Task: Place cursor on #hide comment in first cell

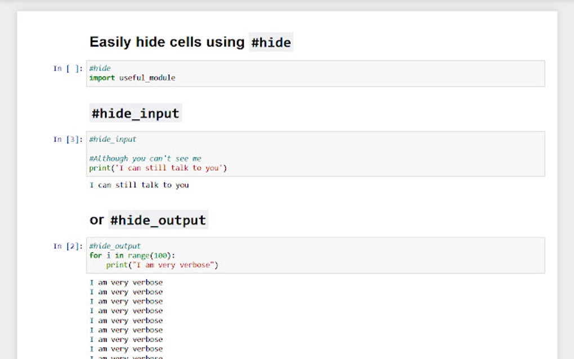Action: pyautogui.click(x=100, y=68)
